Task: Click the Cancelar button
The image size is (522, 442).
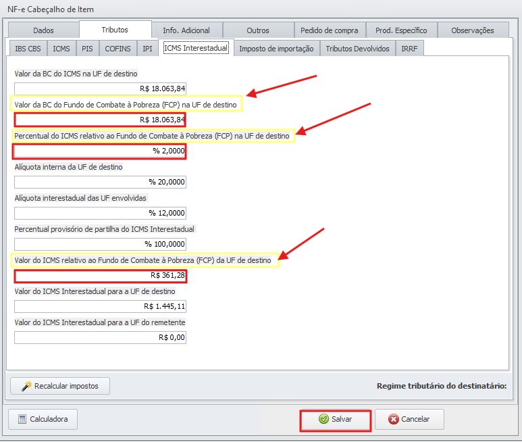Action: (x=409, y=419)
